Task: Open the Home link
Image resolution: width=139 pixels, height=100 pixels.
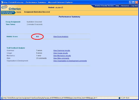Action: [x=19, y=12]
